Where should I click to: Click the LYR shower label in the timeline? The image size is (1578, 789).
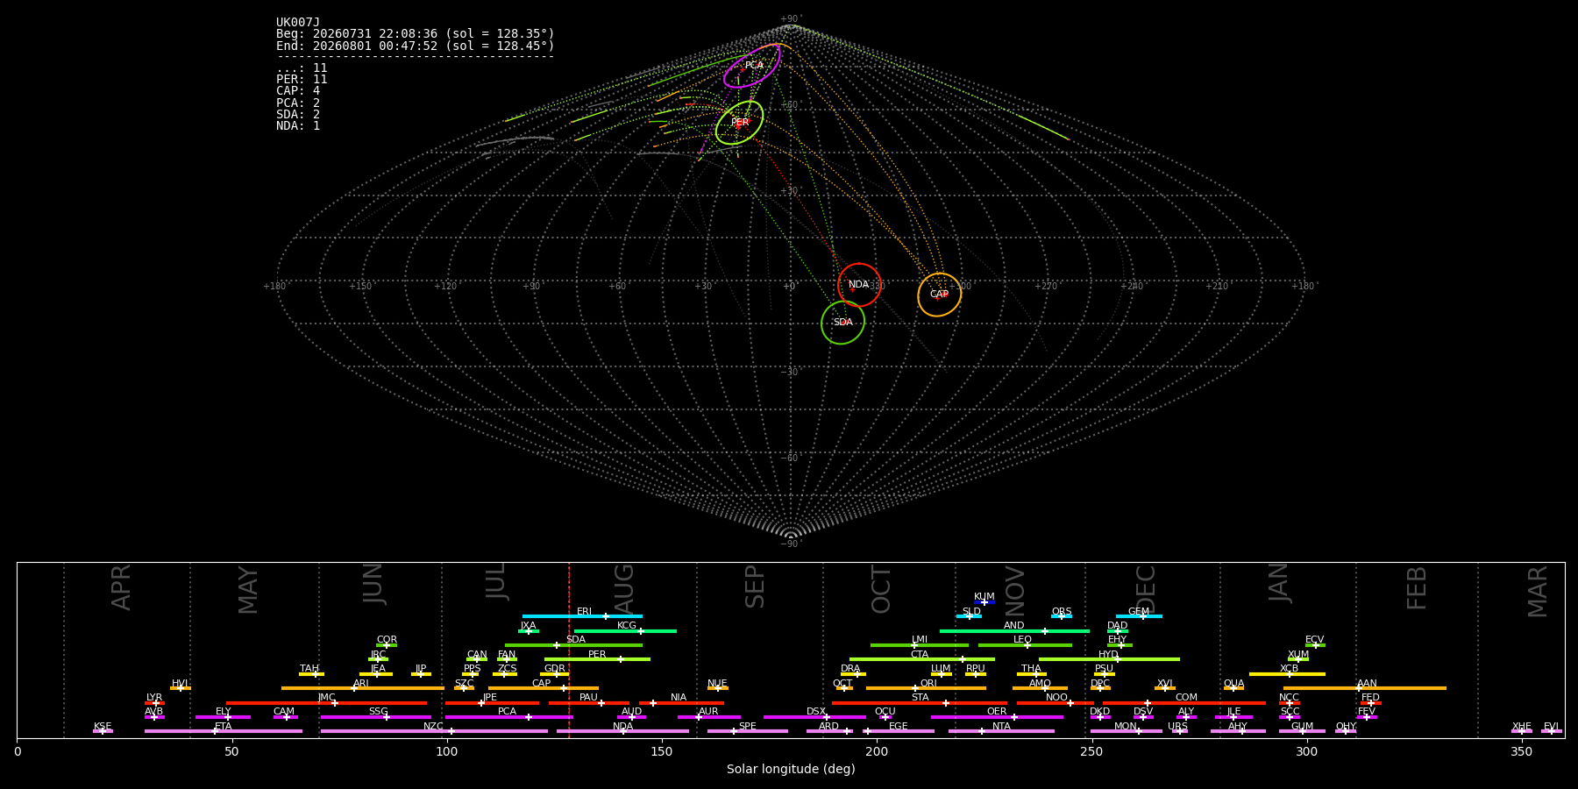click(x=154, y=698)
